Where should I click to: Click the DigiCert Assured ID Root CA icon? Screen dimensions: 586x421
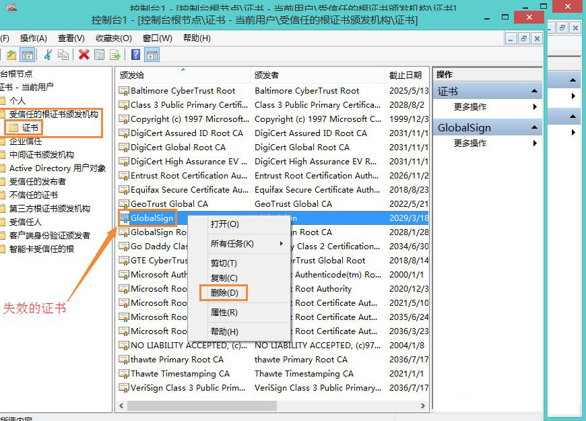[x=124, y=133]
